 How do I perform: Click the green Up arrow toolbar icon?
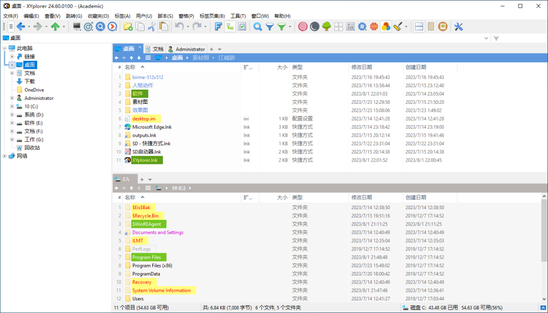(55, 26)
